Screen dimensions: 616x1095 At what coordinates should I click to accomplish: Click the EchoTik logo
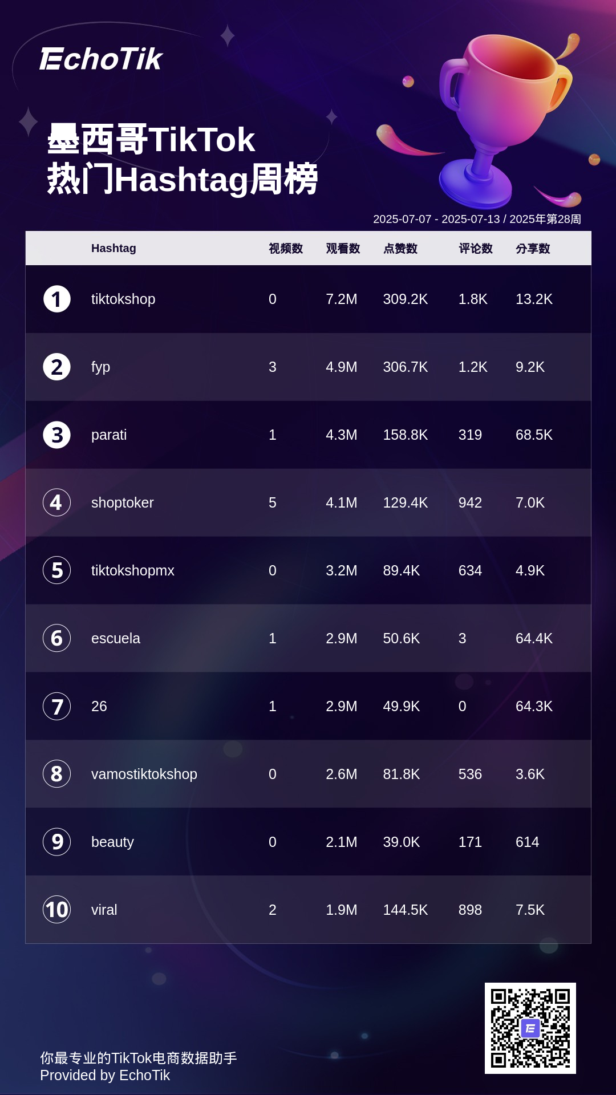click(101, 59)
